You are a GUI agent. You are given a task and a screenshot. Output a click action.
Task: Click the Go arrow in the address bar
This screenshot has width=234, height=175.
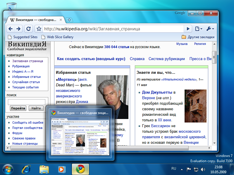point(188,29)
